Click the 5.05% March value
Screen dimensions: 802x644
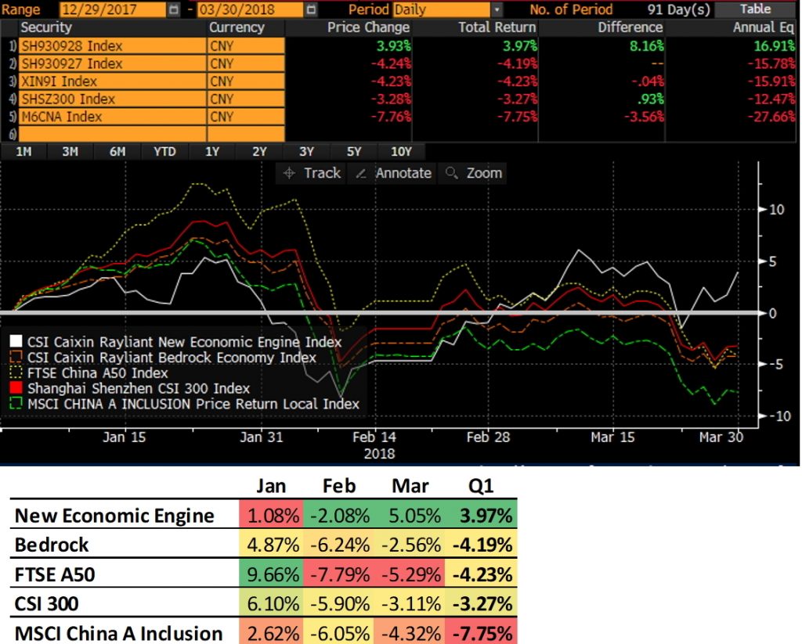tap(414, 516)
